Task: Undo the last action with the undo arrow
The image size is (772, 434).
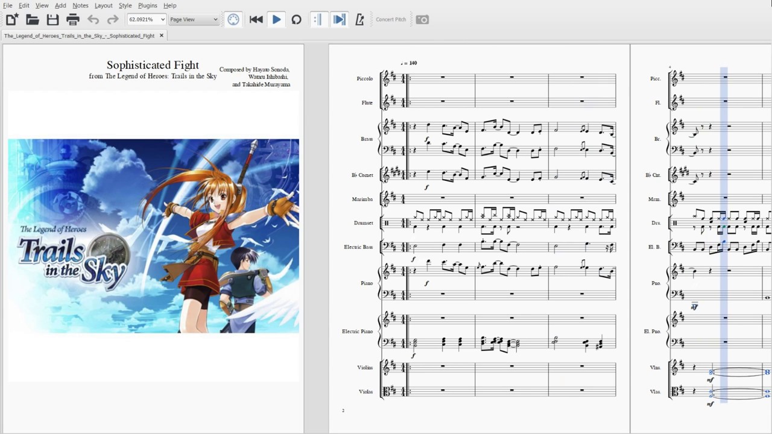Action: coord(93,19)
